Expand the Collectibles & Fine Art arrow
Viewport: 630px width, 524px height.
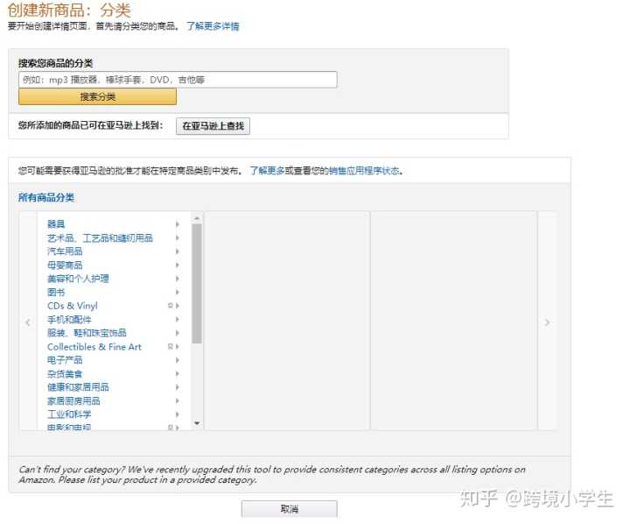178,346
